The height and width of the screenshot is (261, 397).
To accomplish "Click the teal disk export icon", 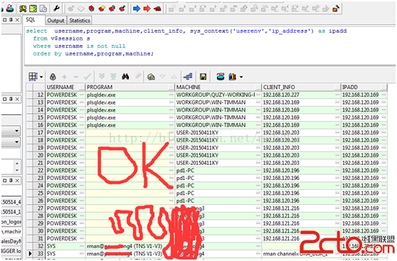I will [x=221, y=77].
